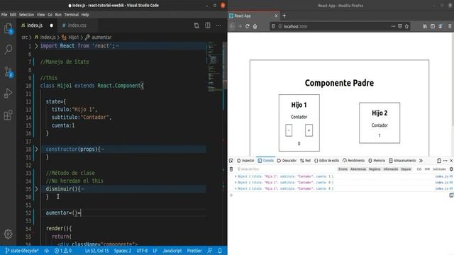Expand first logged Object with cuenta: 1
This screenshot has width=454, height=255.
[236, 176]
